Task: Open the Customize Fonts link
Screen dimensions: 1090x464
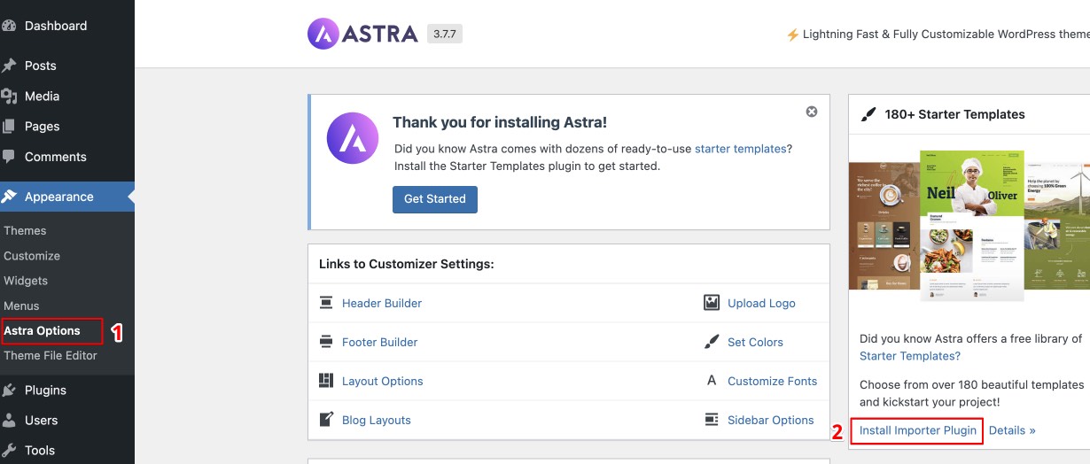Action: point(773,381)
